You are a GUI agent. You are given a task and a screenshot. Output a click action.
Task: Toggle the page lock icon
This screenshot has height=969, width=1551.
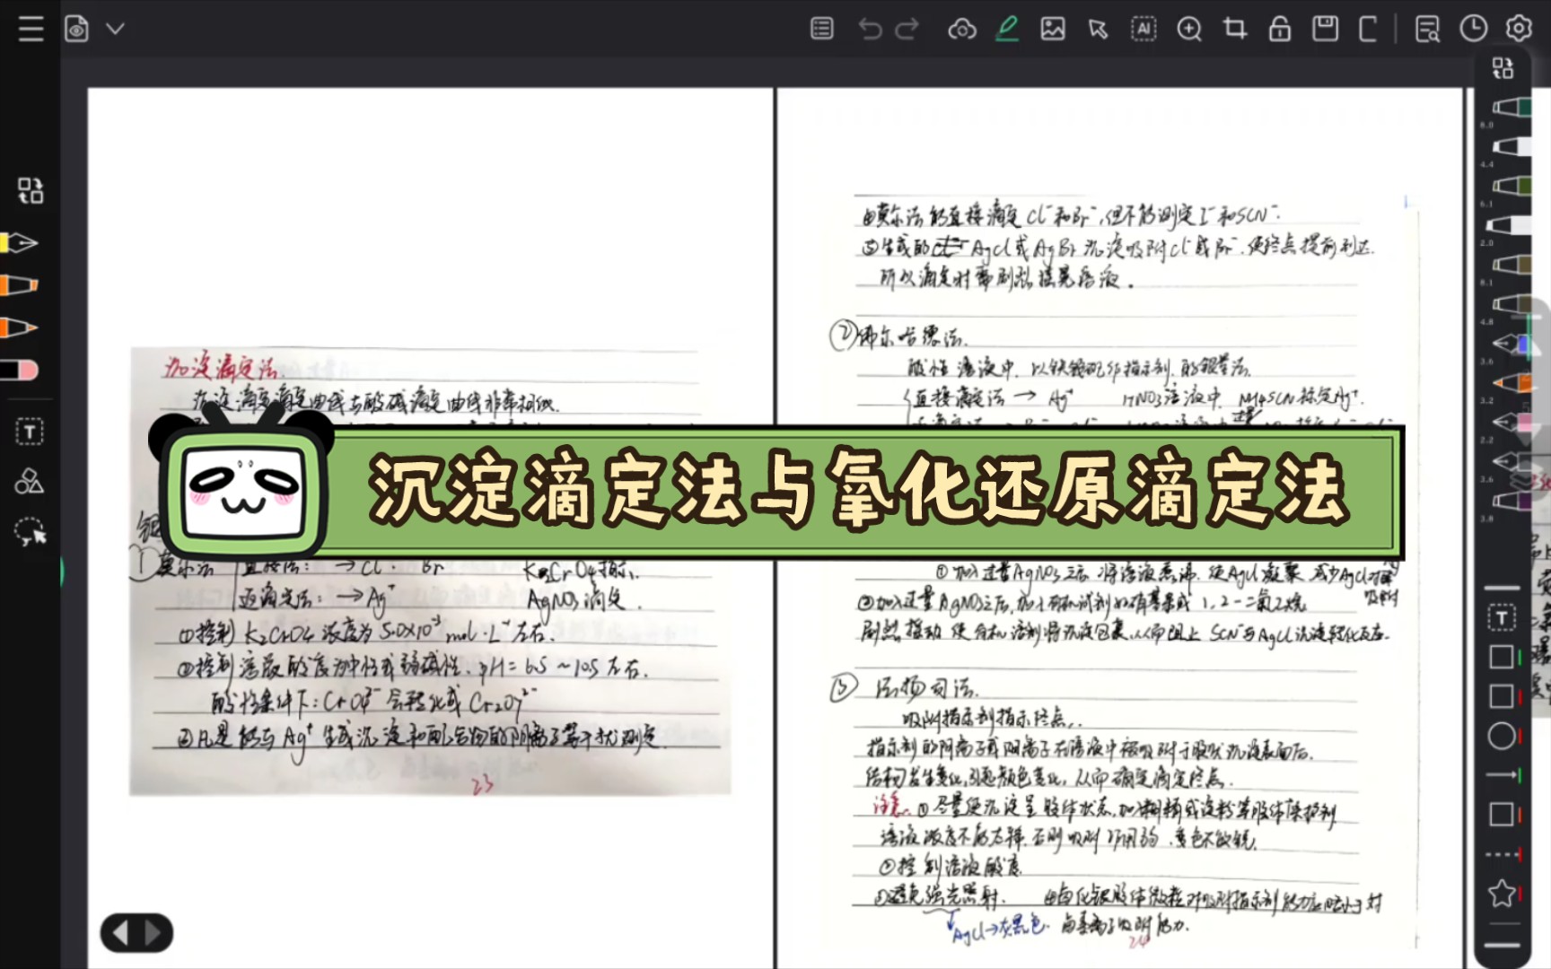(x=1280, y=29)
